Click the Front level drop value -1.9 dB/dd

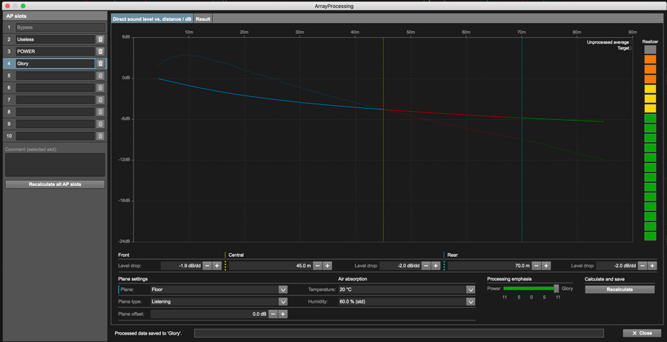pos(181,266)
